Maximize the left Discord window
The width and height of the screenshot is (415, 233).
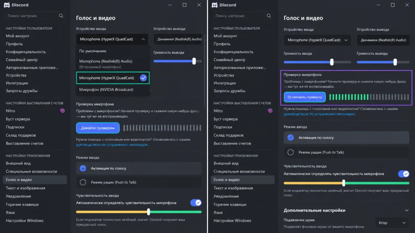(x=184, y=5)
